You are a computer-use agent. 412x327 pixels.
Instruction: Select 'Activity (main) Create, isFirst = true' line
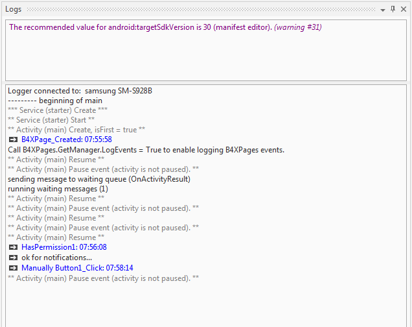click(x=76, y=130)
